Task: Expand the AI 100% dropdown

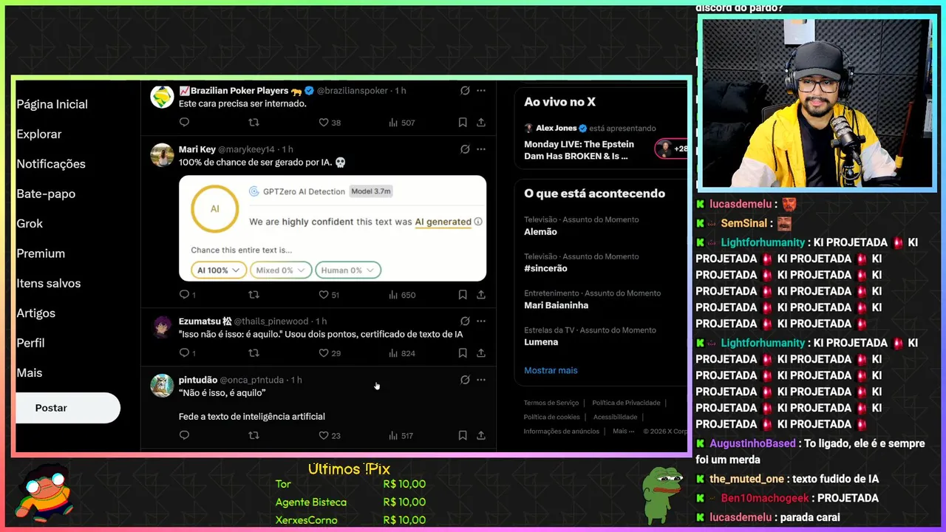Action: (219, 270)
